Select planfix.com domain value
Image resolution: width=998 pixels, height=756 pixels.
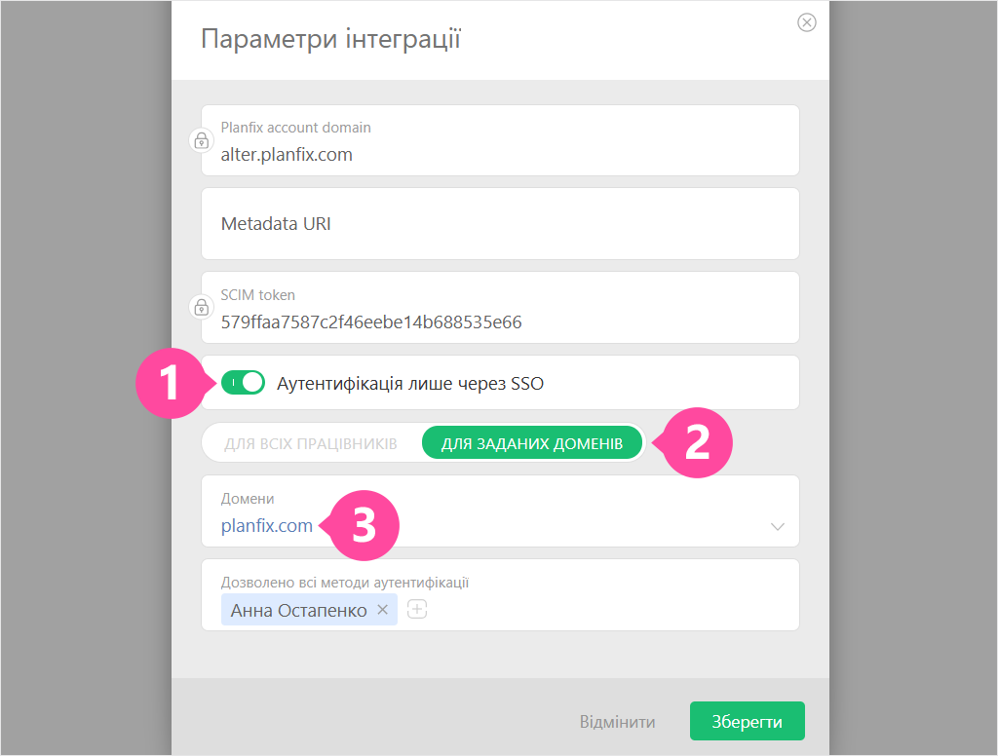[x=266, y=526]
